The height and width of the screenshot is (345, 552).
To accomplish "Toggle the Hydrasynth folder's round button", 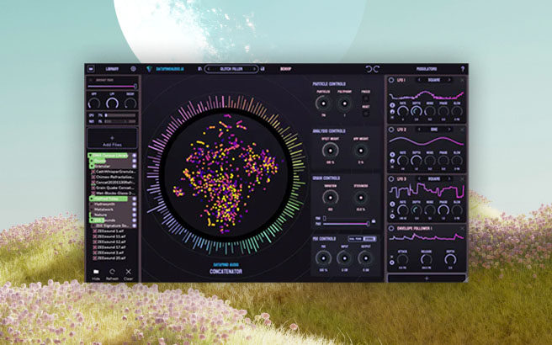I will (134, 204).
